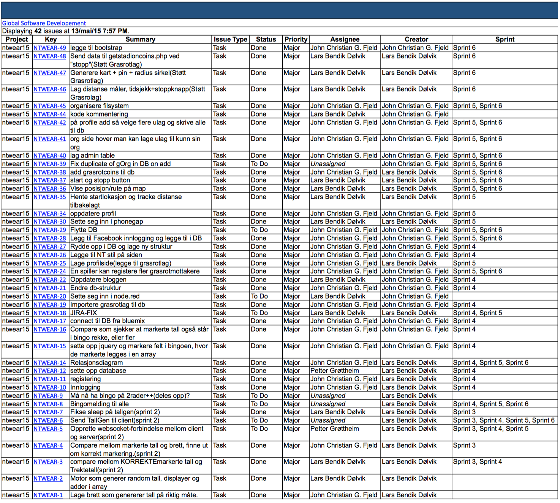Open issue NTWEAR-38
This screenshot has height=503, width=560.
[x=50, y=172]
